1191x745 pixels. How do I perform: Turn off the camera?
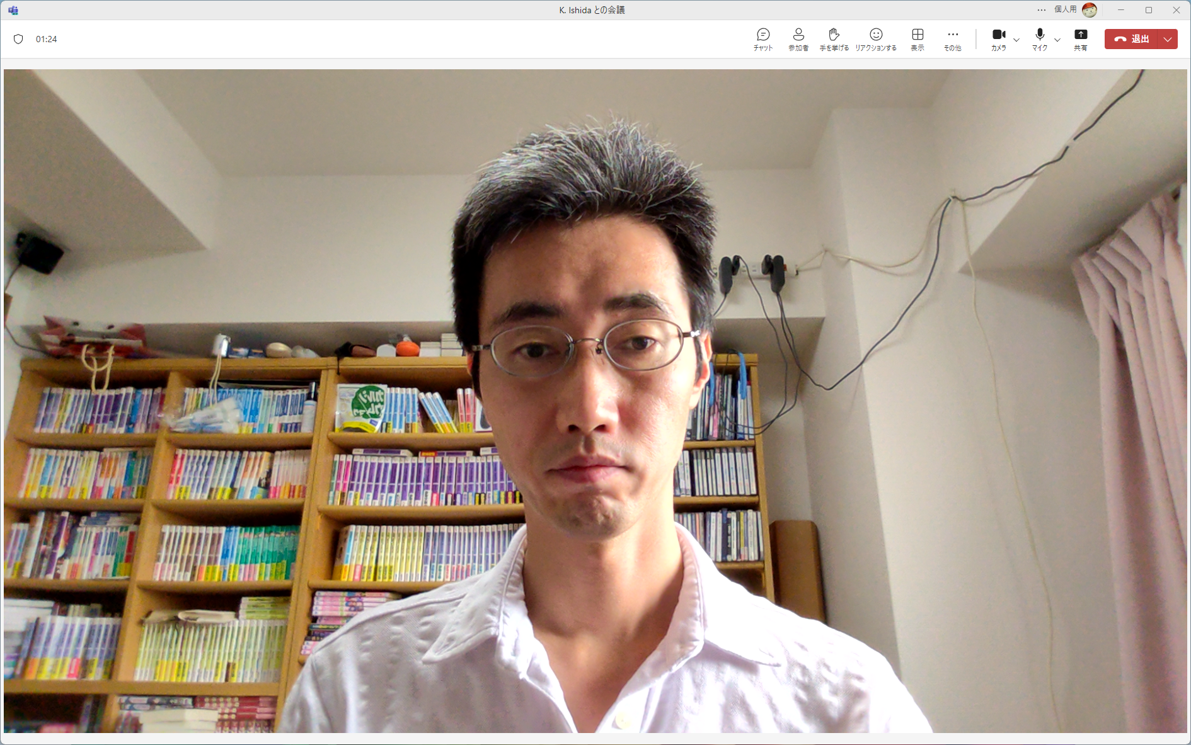[x=998, y=38]
